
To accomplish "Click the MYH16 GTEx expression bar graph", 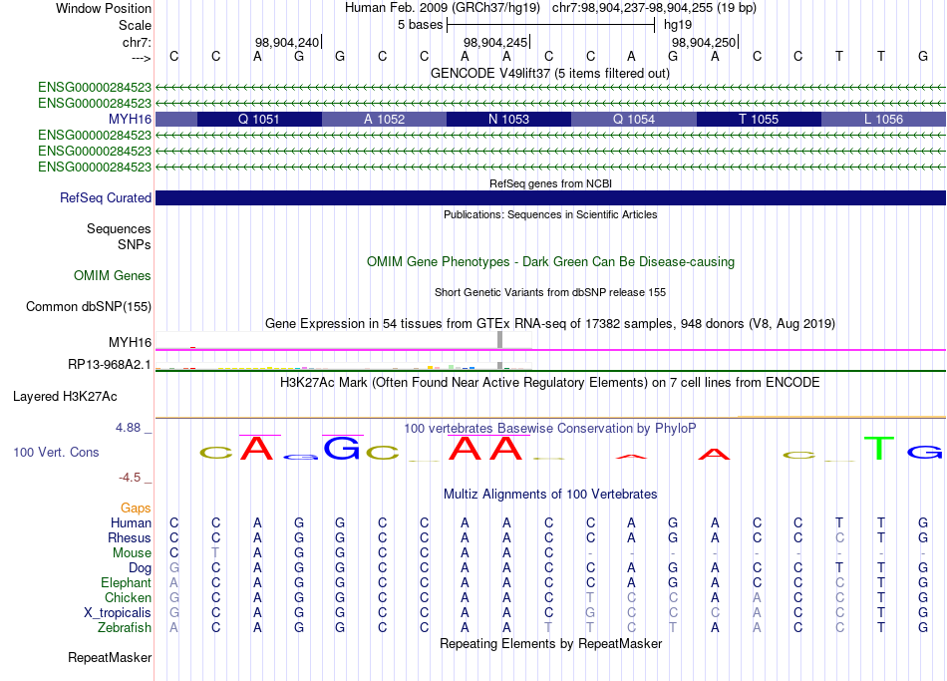I will tap(344, 340).
